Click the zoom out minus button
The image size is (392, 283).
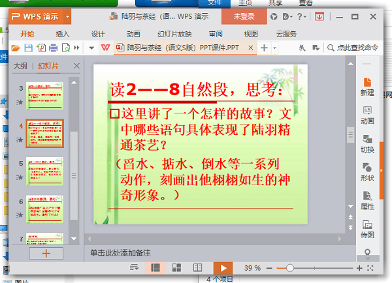tap(269, 268)
